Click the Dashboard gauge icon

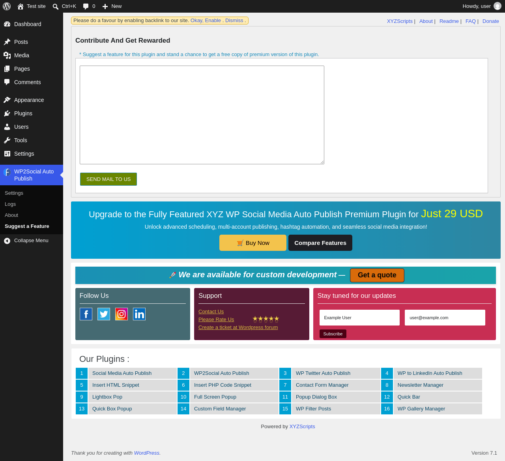7,24
